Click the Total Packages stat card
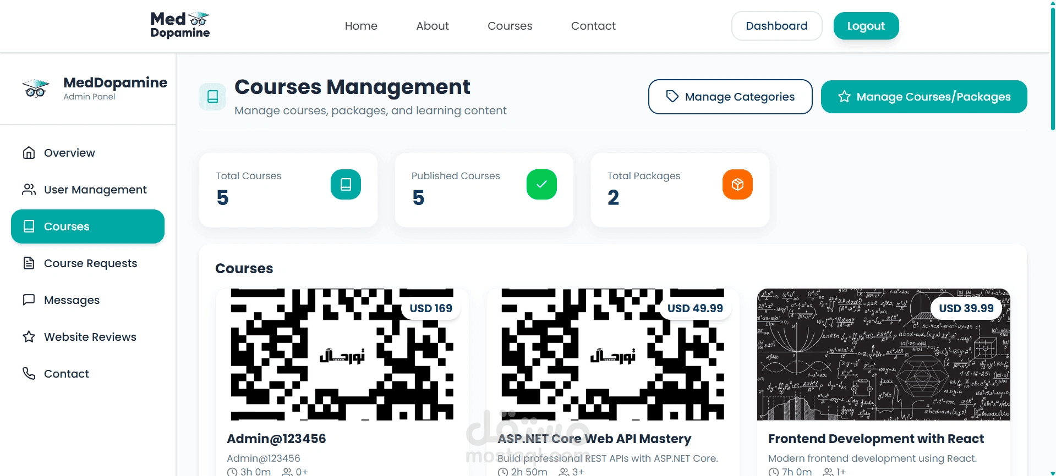Screen dimensions: 1056x476 tap(680, 190)
